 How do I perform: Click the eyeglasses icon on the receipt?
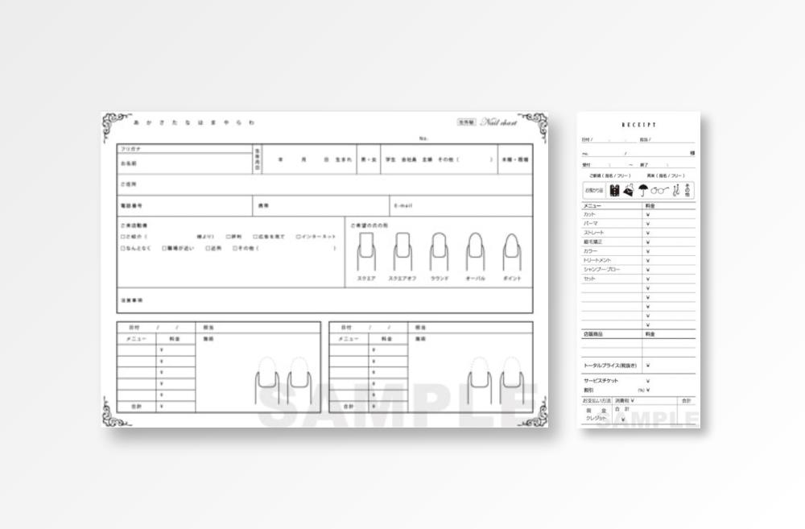click(660, 191)
